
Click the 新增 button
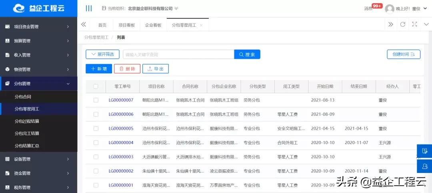click(99, 68)
